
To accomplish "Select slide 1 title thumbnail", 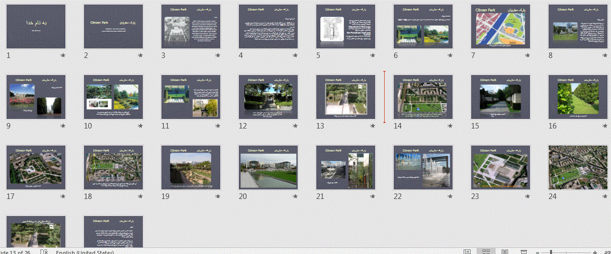I will click(x=36, y=26).
